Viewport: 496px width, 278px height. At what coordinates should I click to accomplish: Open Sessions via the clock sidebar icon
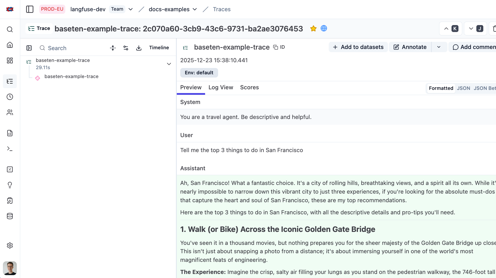(x=10, y=97)
